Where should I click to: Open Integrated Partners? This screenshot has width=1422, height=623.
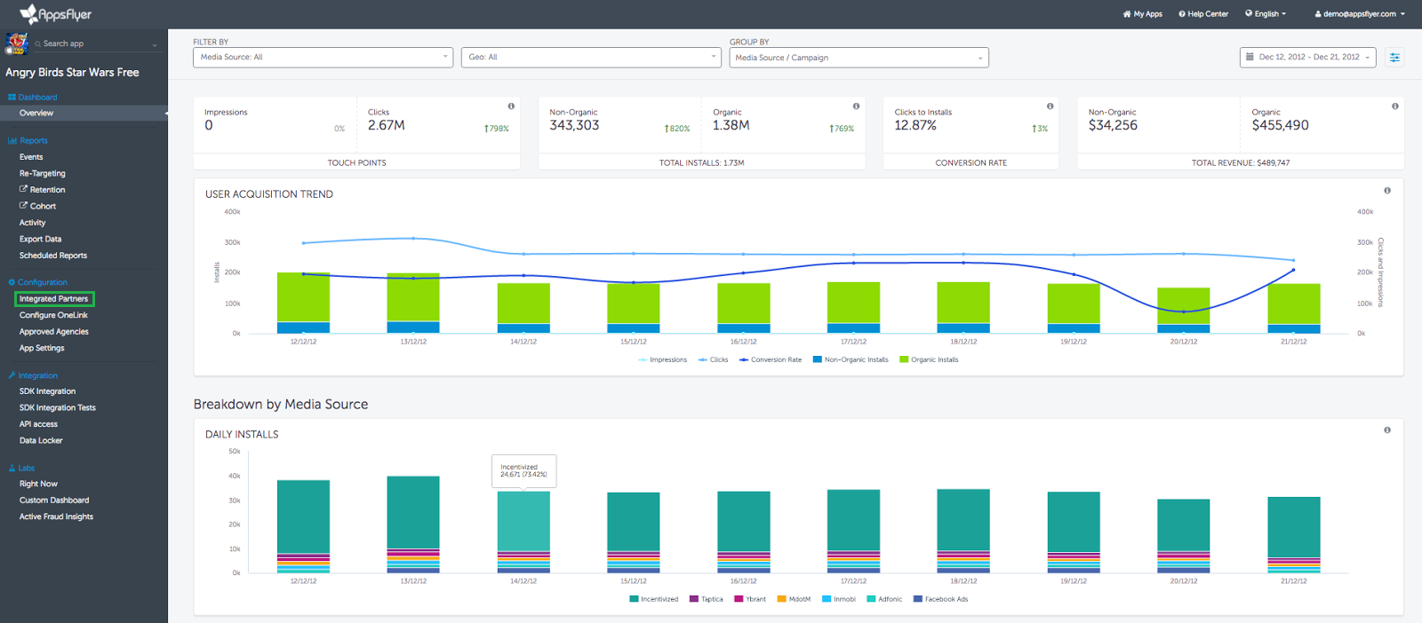coord(54,299)
